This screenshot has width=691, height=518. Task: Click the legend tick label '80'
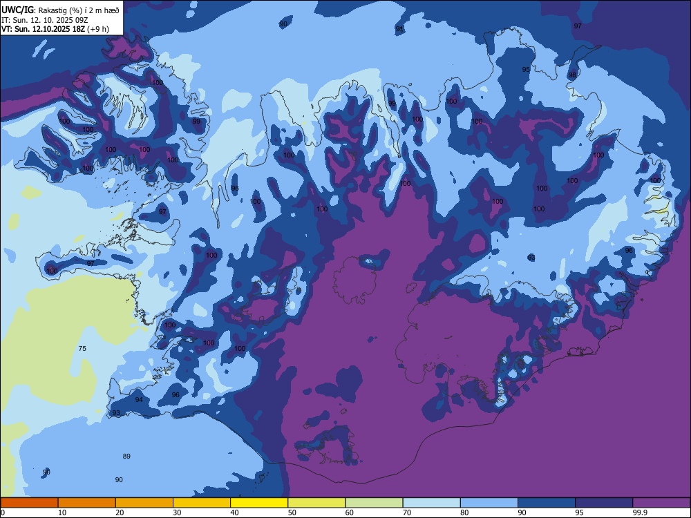point(464,512)
